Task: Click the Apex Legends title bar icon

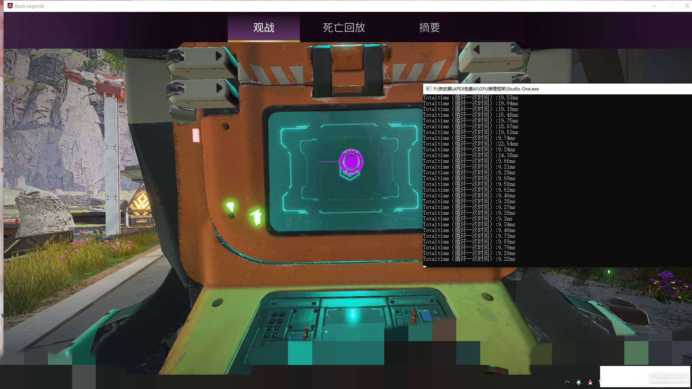Action: (x=10, y=6)
